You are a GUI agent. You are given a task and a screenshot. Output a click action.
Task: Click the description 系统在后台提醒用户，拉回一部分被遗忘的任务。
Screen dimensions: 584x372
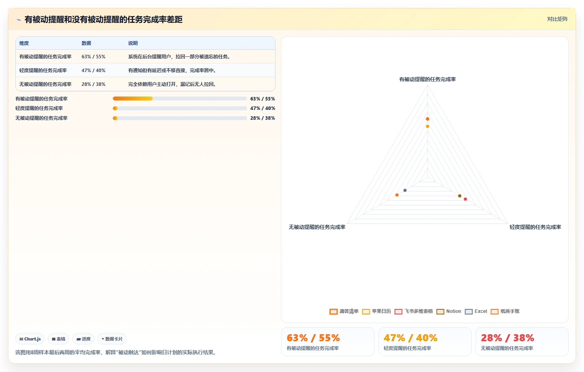179,57
